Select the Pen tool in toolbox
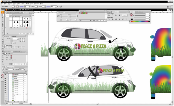 tap(3, 24)
